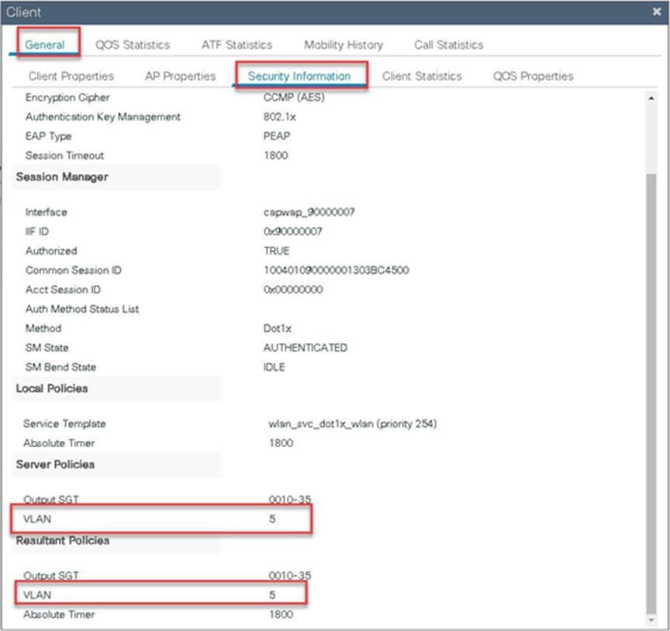The width and height of the screenshot is (670, 631).
Task: Click the SM State label
Action: 47,348
